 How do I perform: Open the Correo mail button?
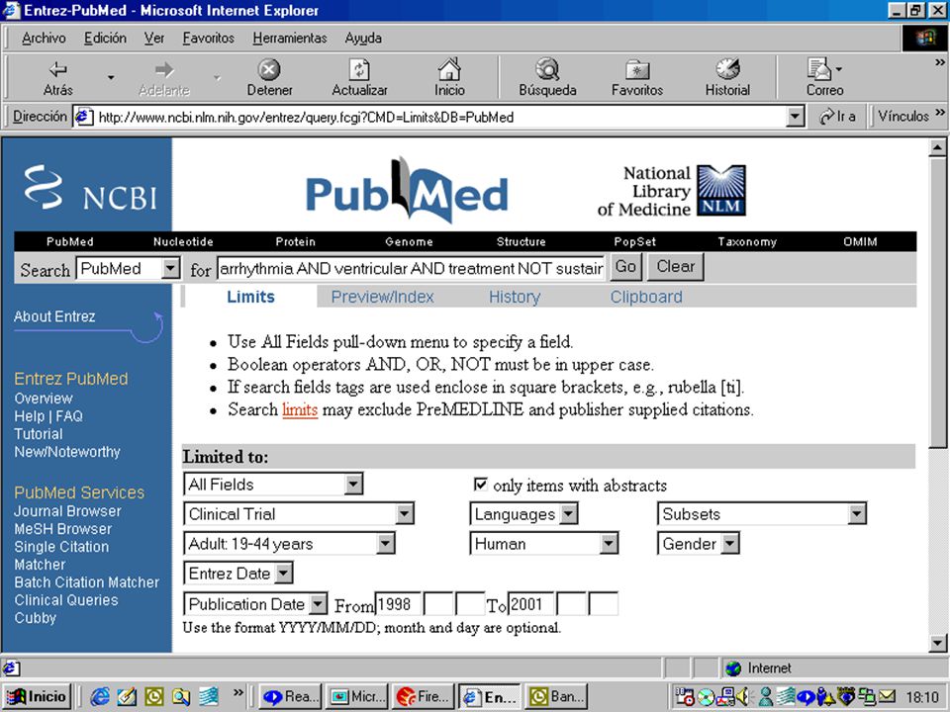point(824,77)
